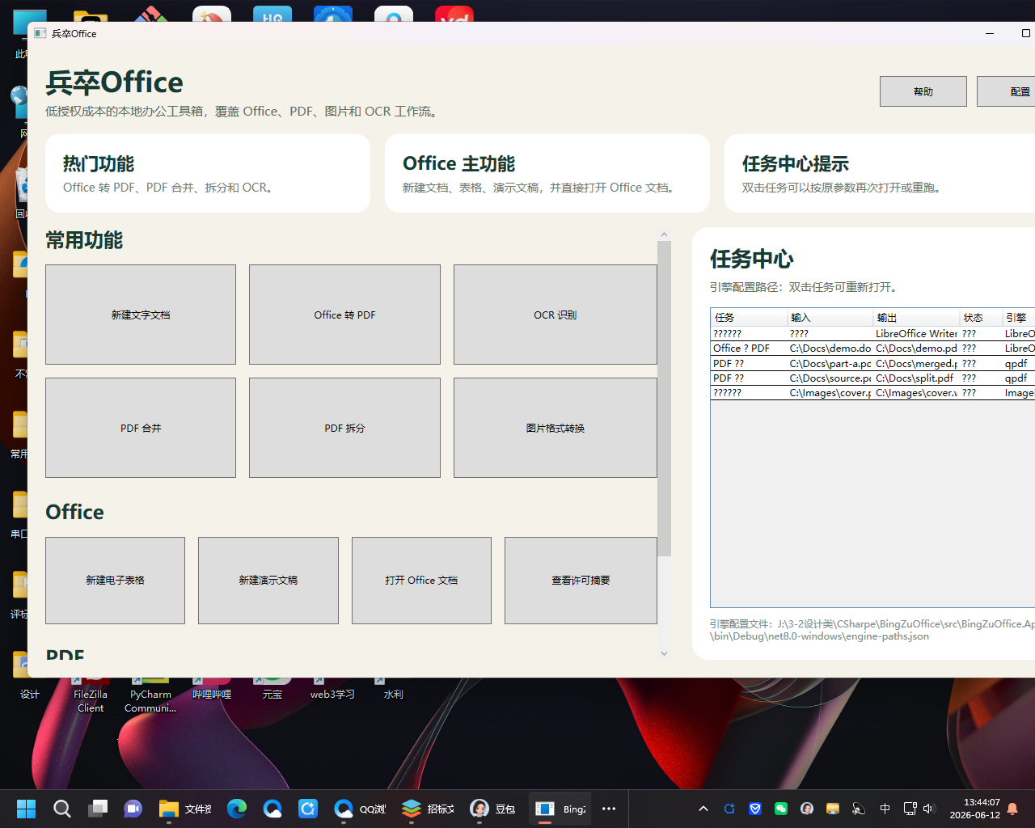Screen dimensions: 1035x828
Task: Click the 图片格式转换 button
Action: coord(556,428)
